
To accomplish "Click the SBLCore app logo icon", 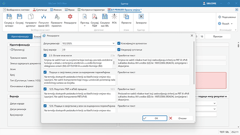I will coord(4,3).
